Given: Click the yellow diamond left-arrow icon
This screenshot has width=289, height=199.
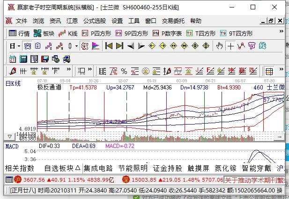Looking at the screenshot, I should coord(152,46).
